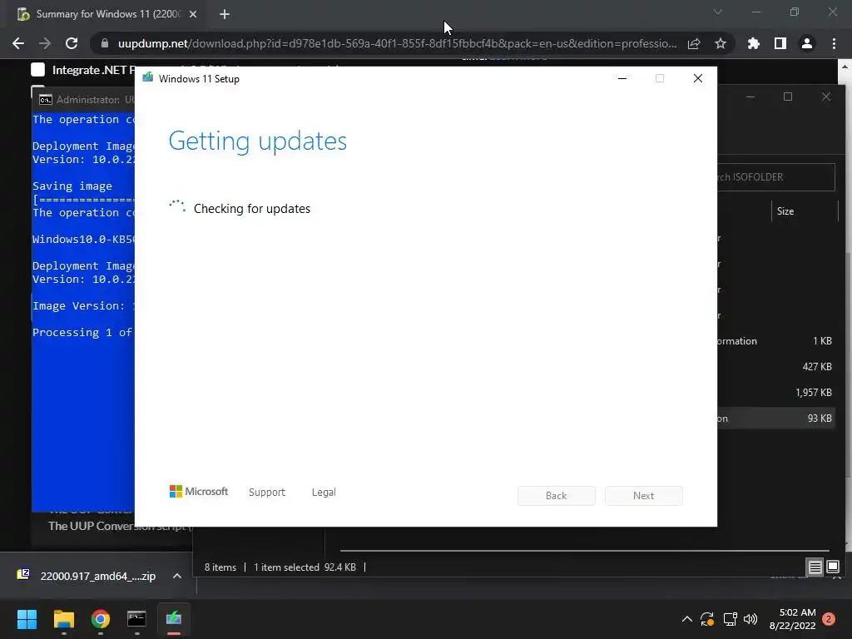This screenshot has width=852, height=639.
Task: Switch Explorer to details view icon
Action: 815,567
